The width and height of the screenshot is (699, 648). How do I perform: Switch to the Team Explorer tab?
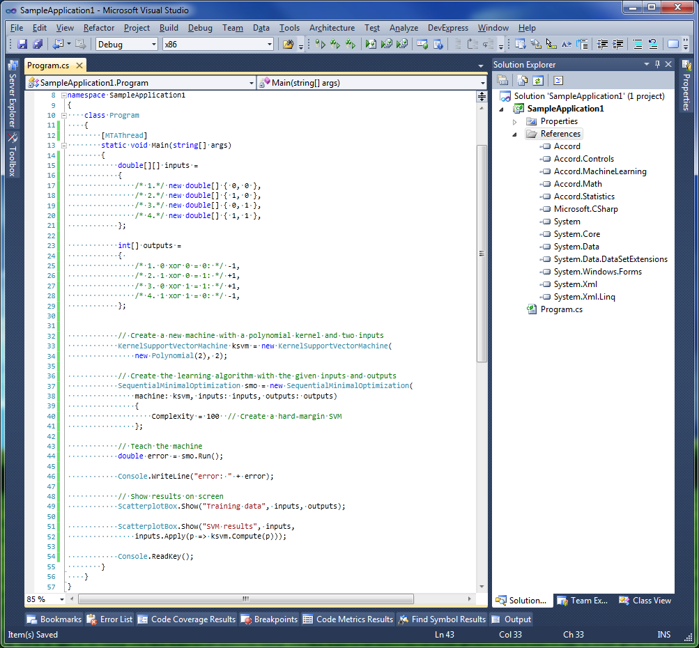[x=583, y=601]
